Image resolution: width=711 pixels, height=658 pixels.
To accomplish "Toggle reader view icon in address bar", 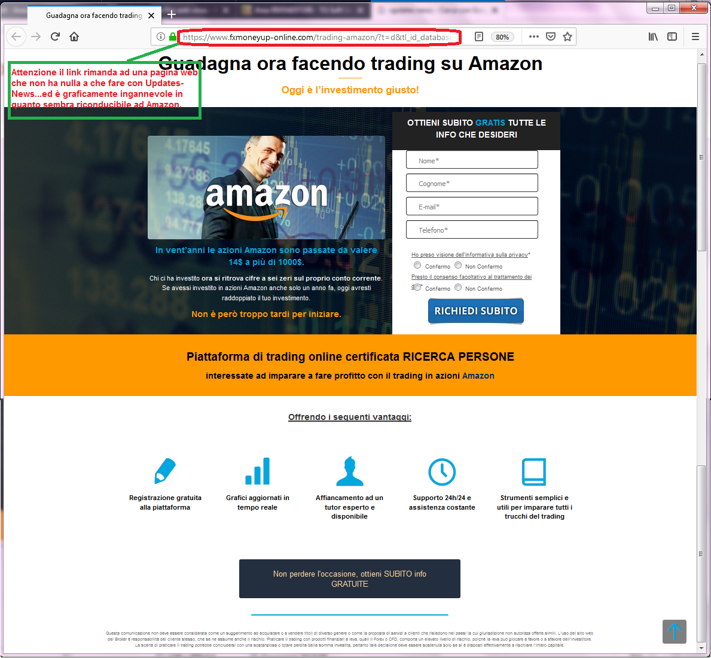I will coord(479,36).
